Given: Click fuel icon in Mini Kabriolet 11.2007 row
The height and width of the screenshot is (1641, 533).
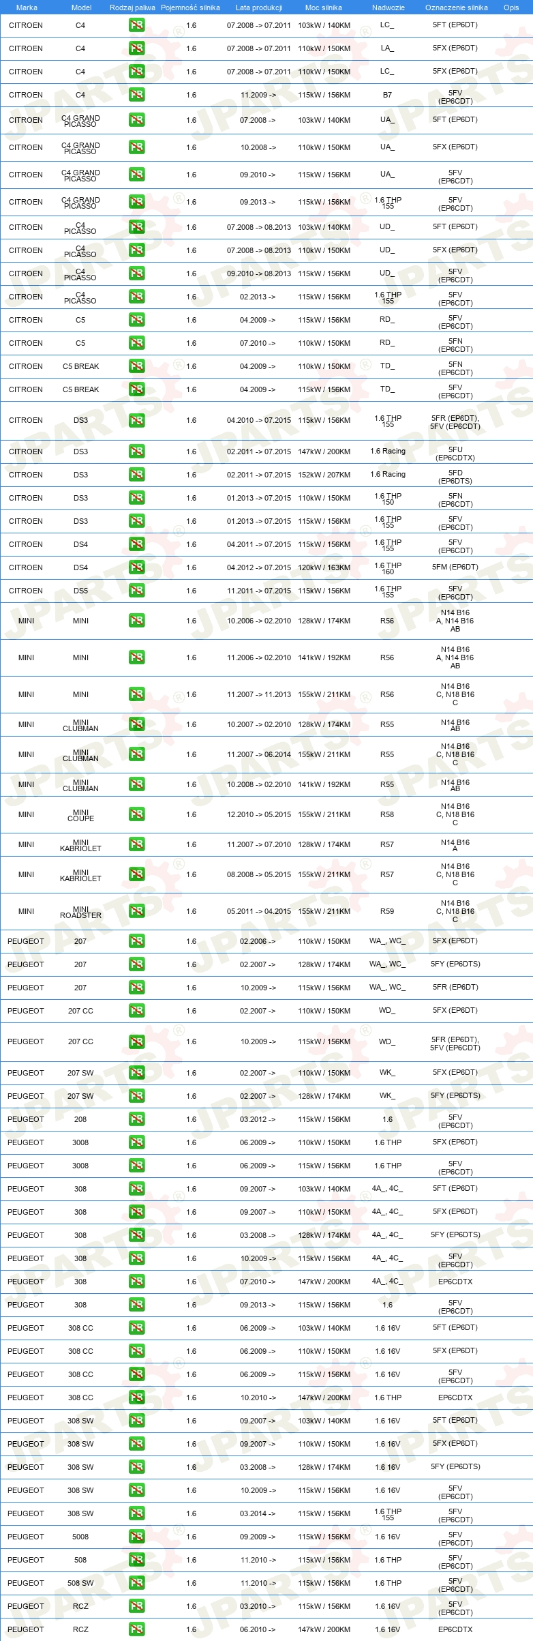Looking at the screenshot, I should pyautogui.click(x=136, y=844).
